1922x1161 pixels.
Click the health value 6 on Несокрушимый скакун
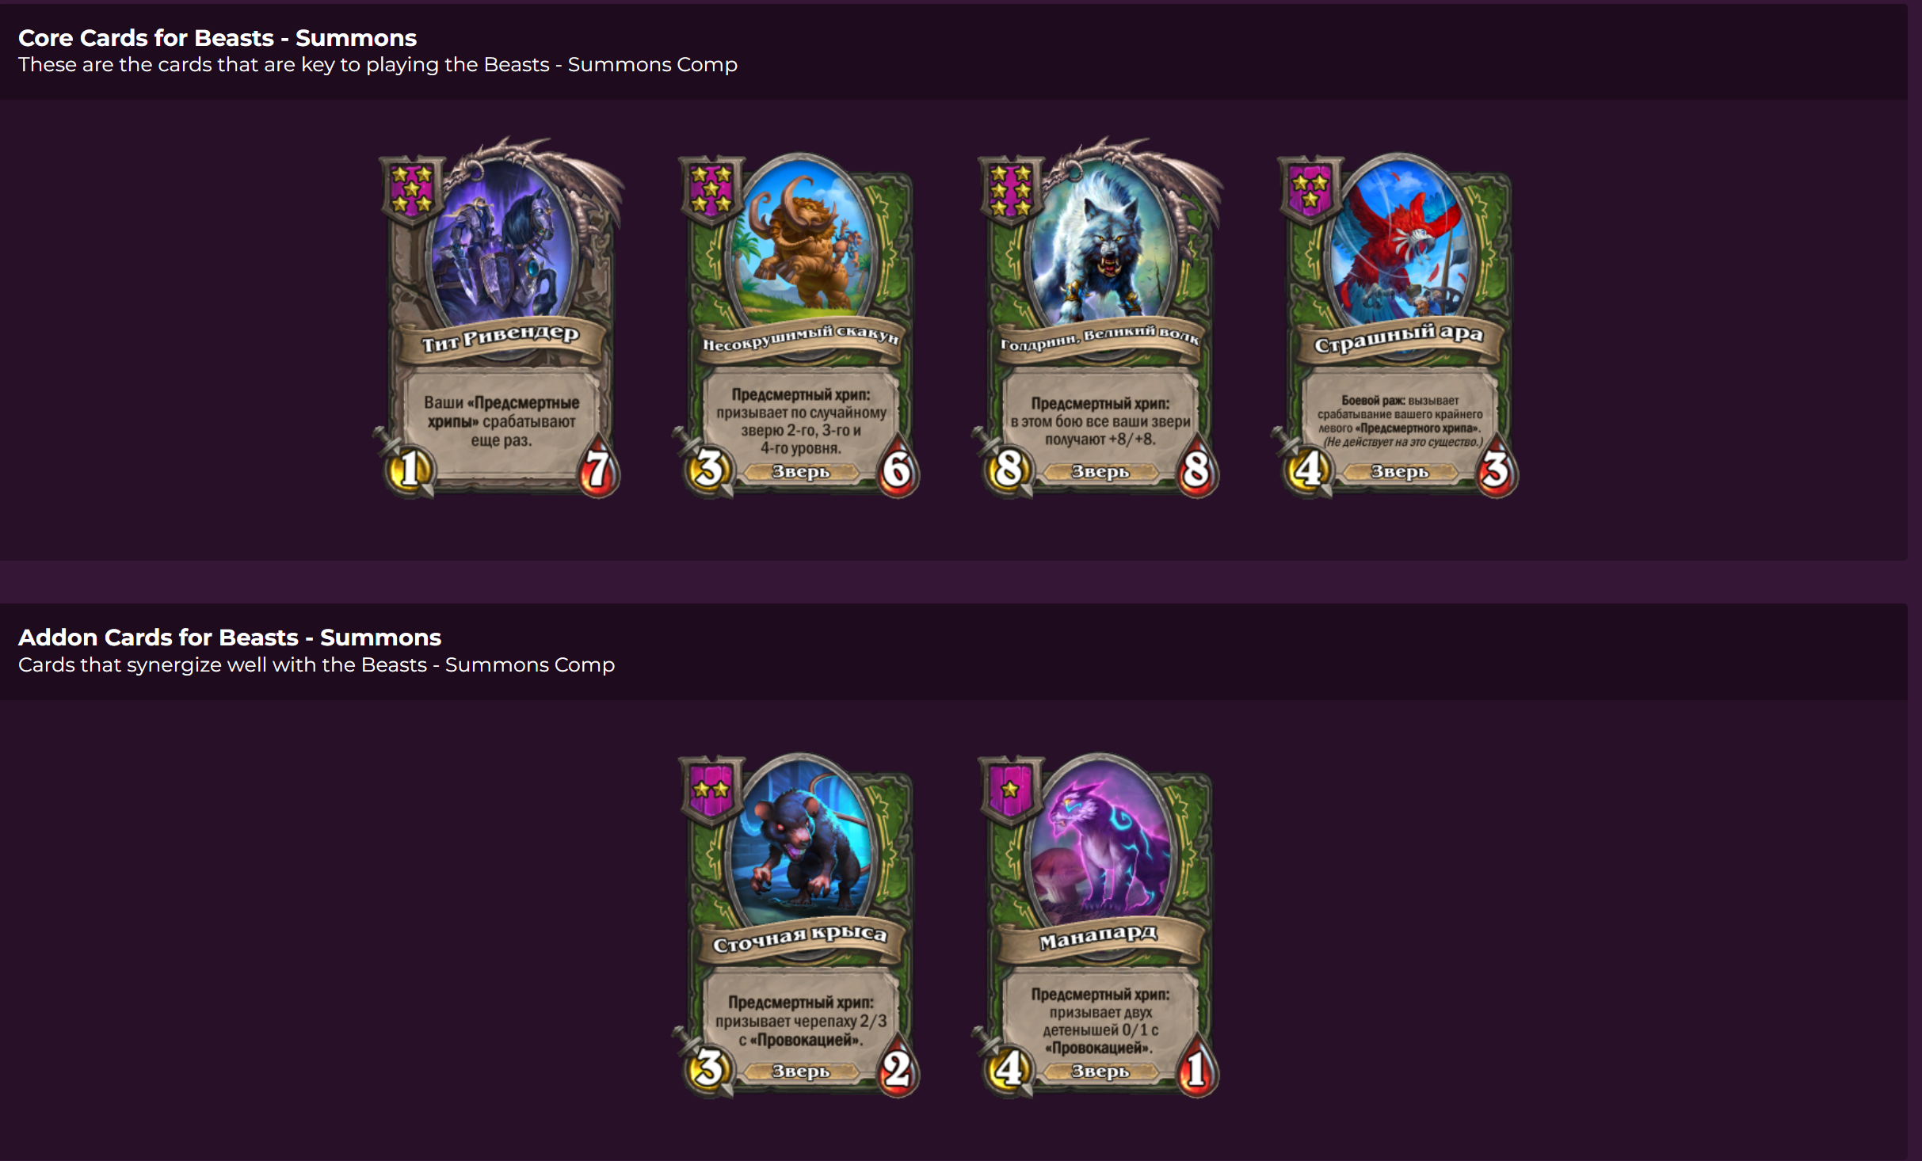point(898,469)
